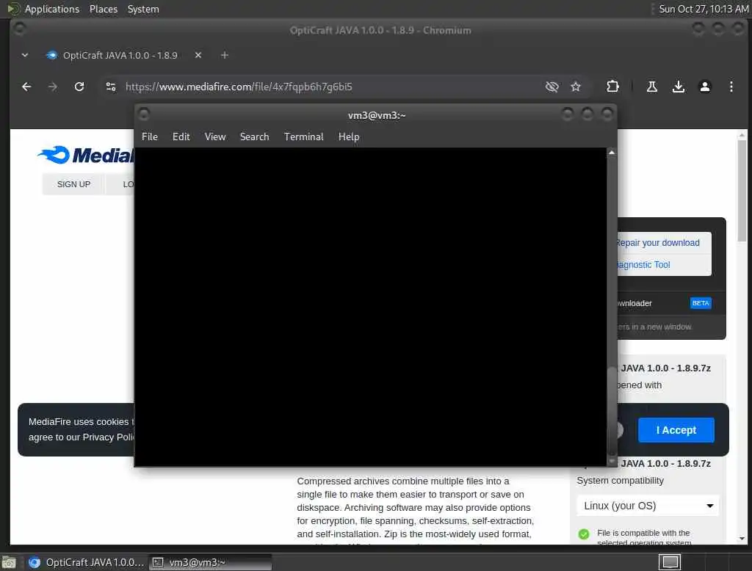
Task: Open the Chromium profile icon
Action: [x=704, y=87]
